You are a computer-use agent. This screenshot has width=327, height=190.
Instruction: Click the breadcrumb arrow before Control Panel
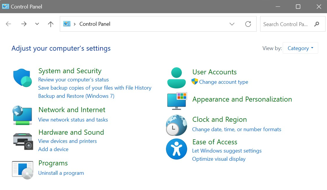[x=75, y=24]
